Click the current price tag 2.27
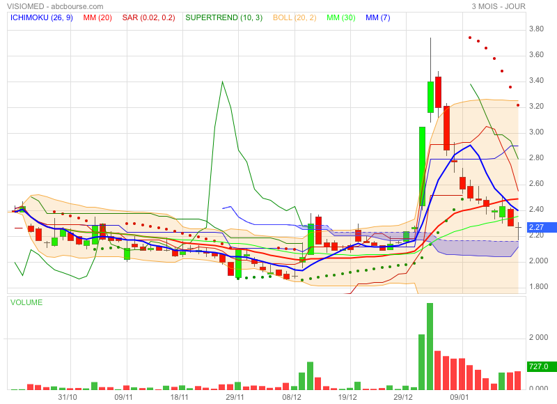Viewport: 557px width, 404px height. 541,227
